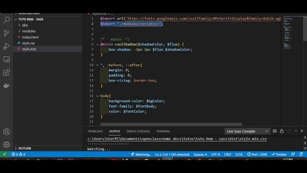
Task: Open the Search view in activity bar
Action: tap(6, 20)
